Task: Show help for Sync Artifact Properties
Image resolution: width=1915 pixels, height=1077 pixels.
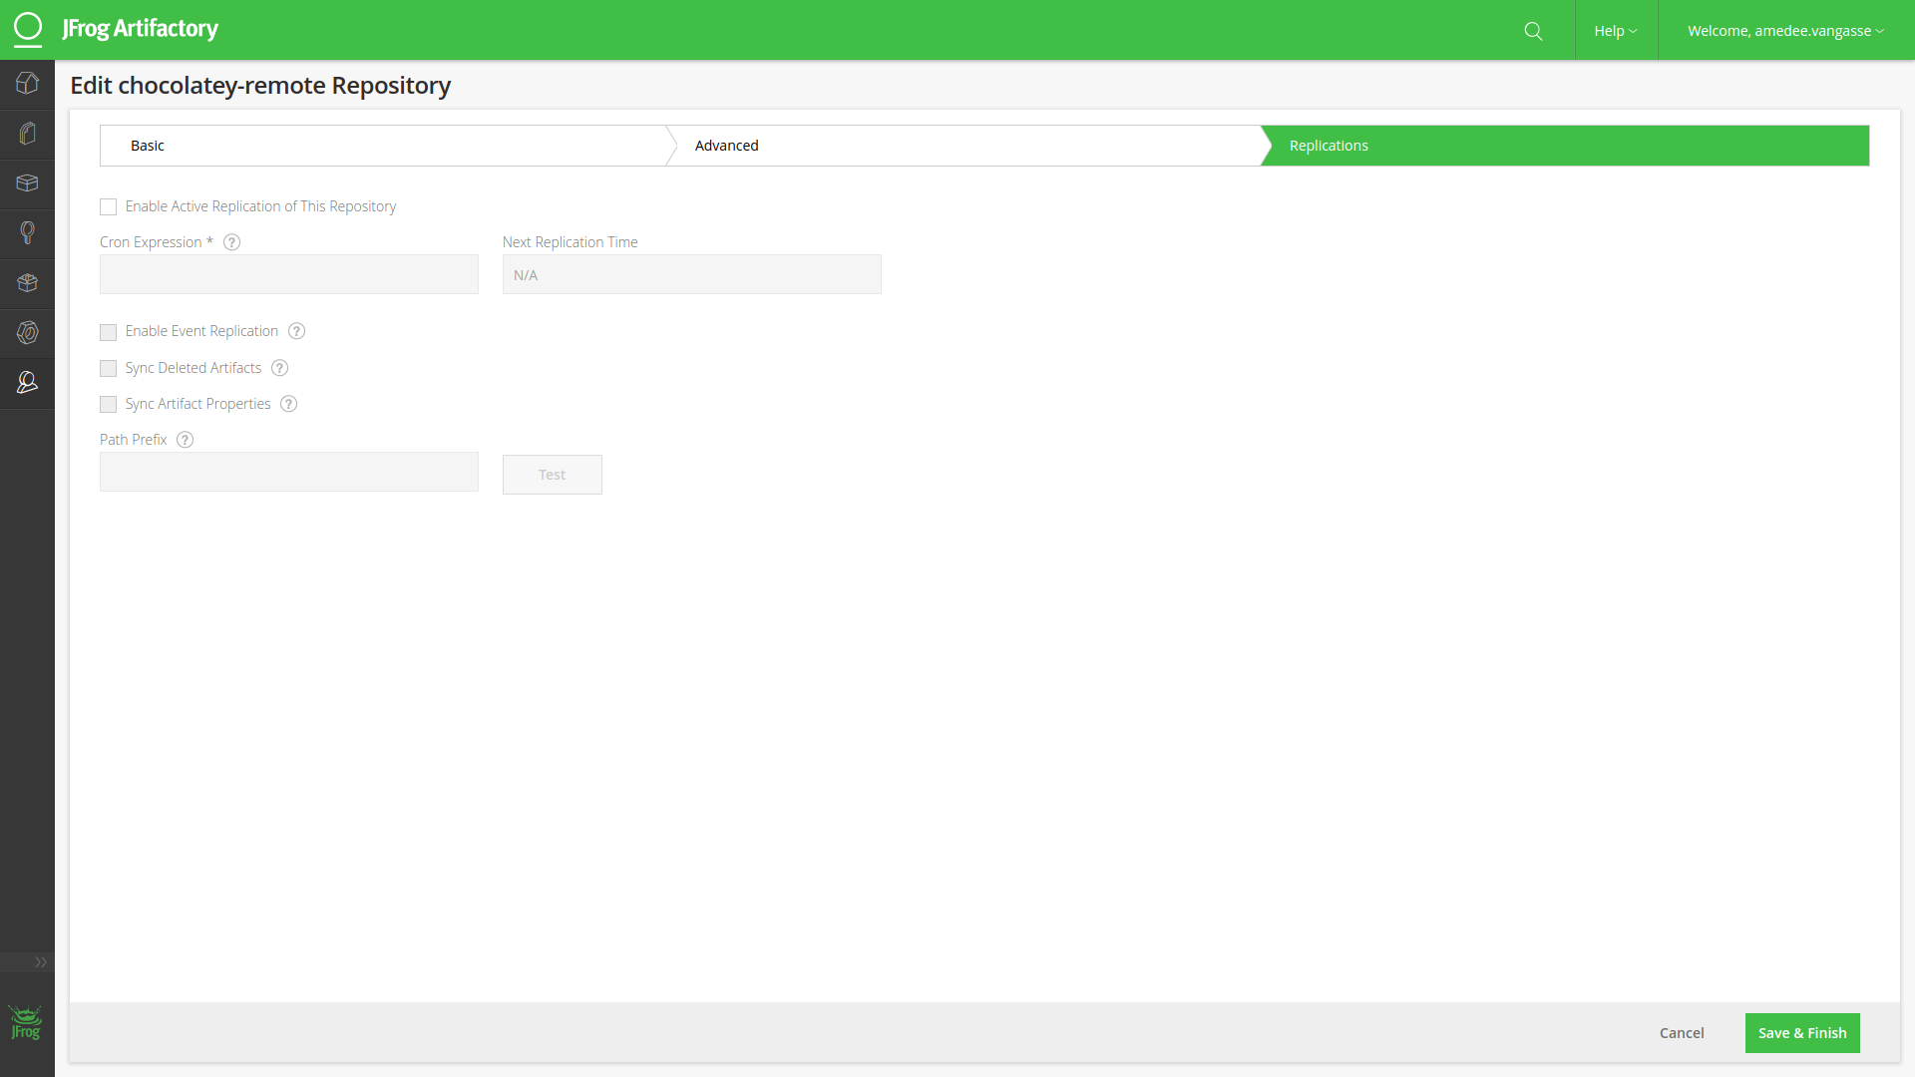Action: [288, 404]
